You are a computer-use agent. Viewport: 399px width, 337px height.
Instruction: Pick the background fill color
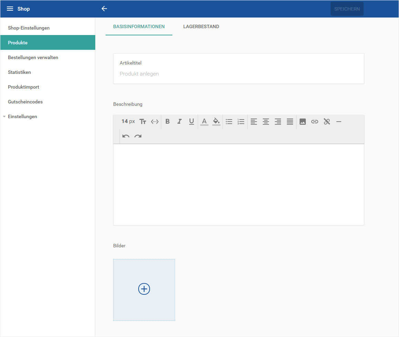pos(216,122)
